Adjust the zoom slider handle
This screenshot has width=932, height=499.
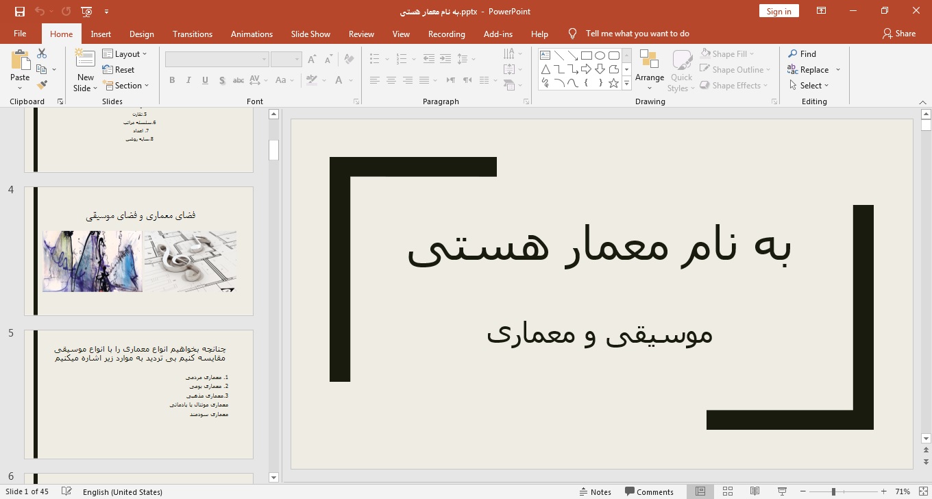[833, 491]
